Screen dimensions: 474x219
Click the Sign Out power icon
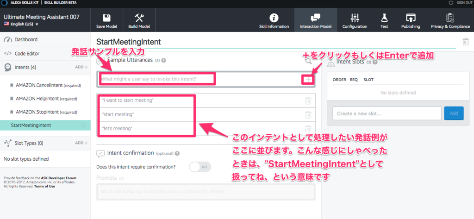pos(451,2)
